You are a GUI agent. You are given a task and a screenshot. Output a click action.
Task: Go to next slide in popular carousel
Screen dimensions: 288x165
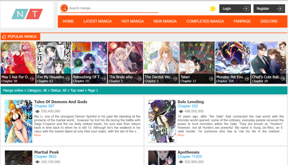pyautogui.click(x=15, y=47)
